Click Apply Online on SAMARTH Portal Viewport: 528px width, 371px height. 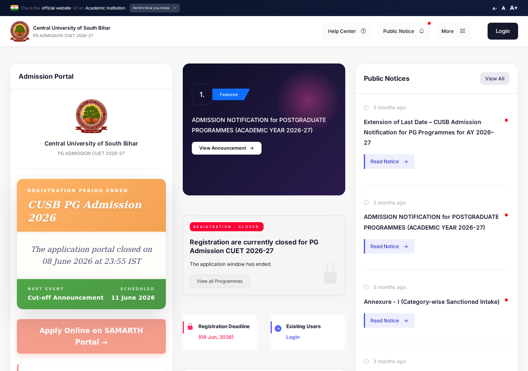tap(91, 336)
